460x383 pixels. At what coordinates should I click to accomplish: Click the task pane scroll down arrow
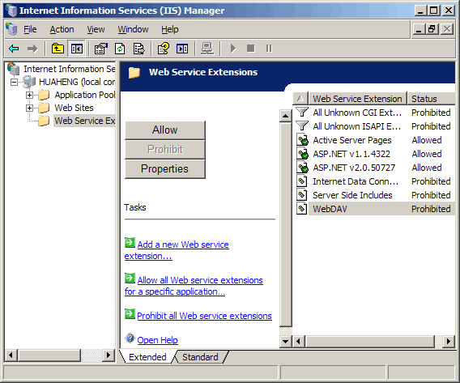click(x=285, y=342)
